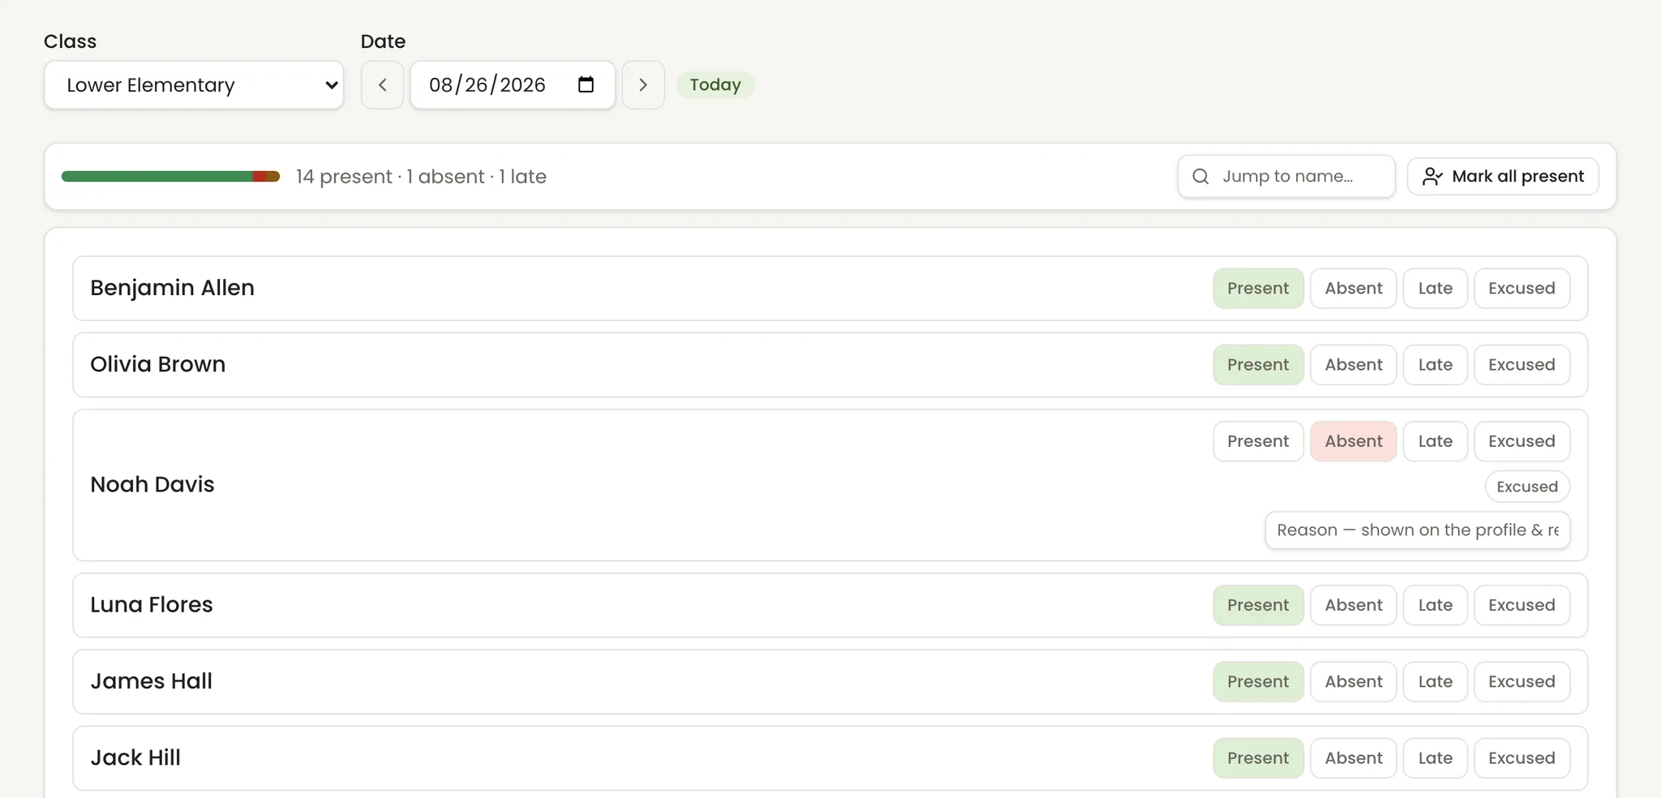Screen dimensions: 1661x798
Task: Click the rounded Excused pill under Noah Davis
Action: click(1527, 487)
